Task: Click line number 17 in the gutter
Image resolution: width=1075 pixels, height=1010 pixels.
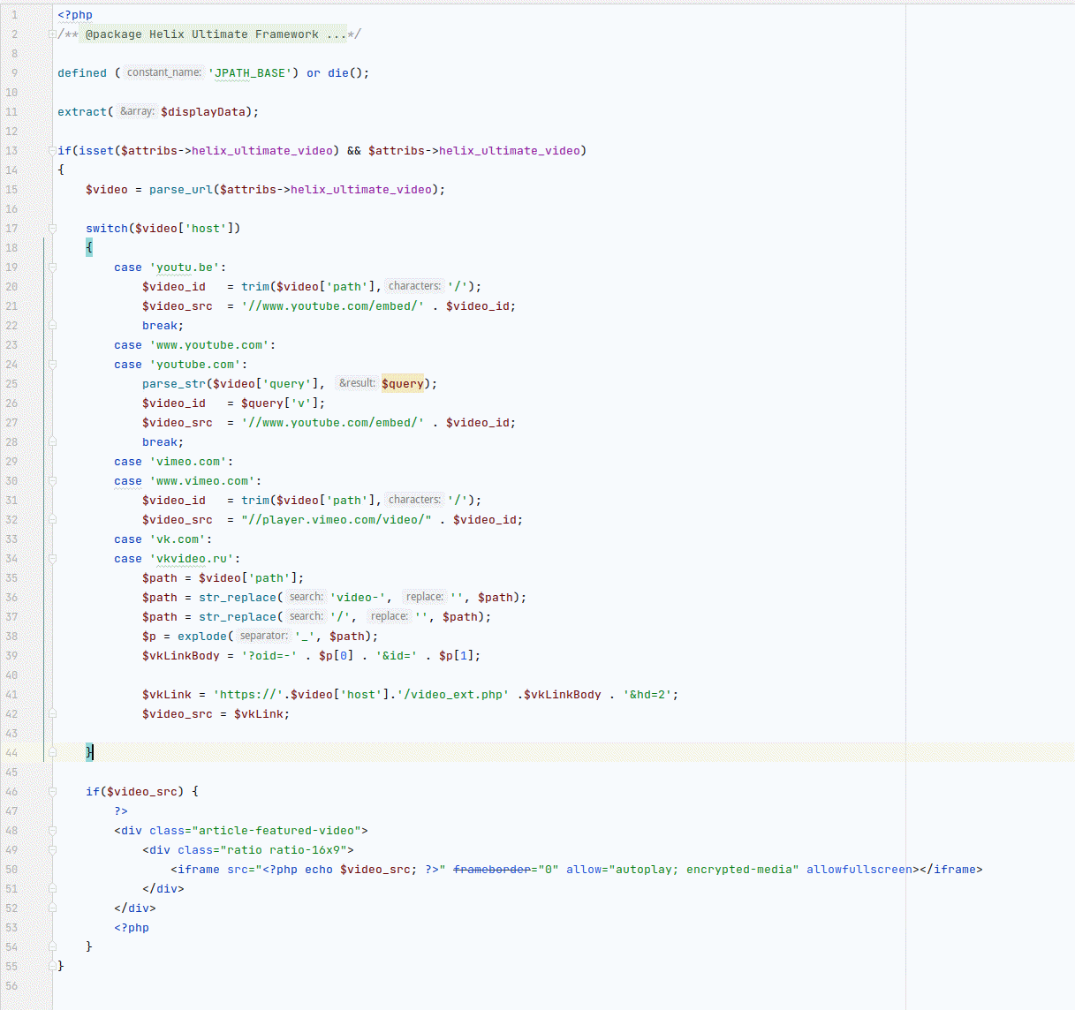Action: 11,229
